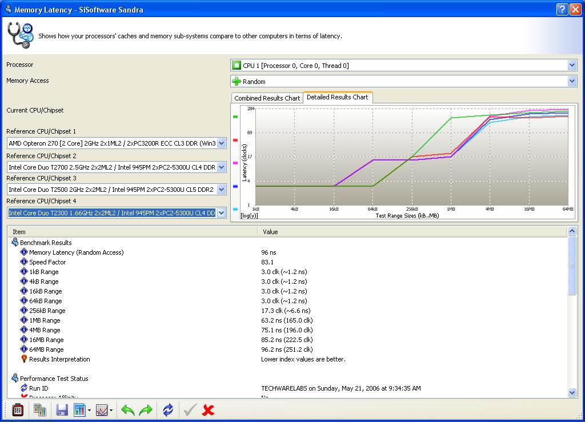
Task: Click the 17.3 clk (~6.6 ns) value
Action: click(286, 311)
